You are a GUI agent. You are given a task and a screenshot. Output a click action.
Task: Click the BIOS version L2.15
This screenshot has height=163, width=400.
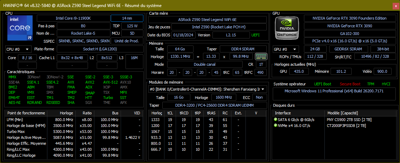(231, 35)
